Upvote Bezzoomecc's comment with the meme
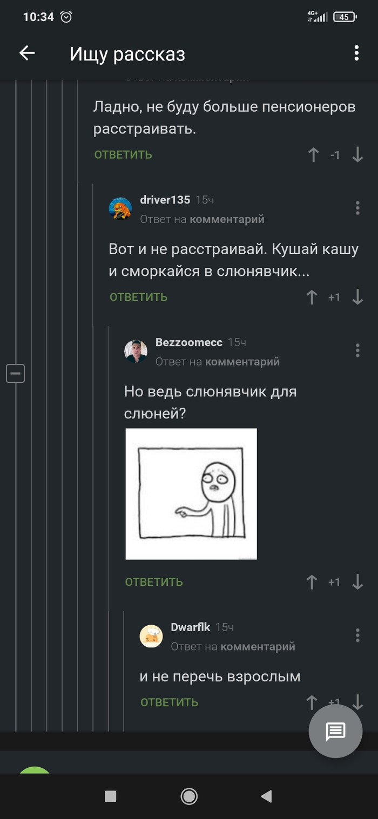 (312, 582)
